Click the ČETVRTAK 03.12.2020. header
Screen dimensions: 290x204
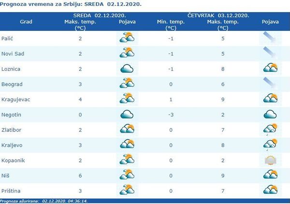[222, 15]
